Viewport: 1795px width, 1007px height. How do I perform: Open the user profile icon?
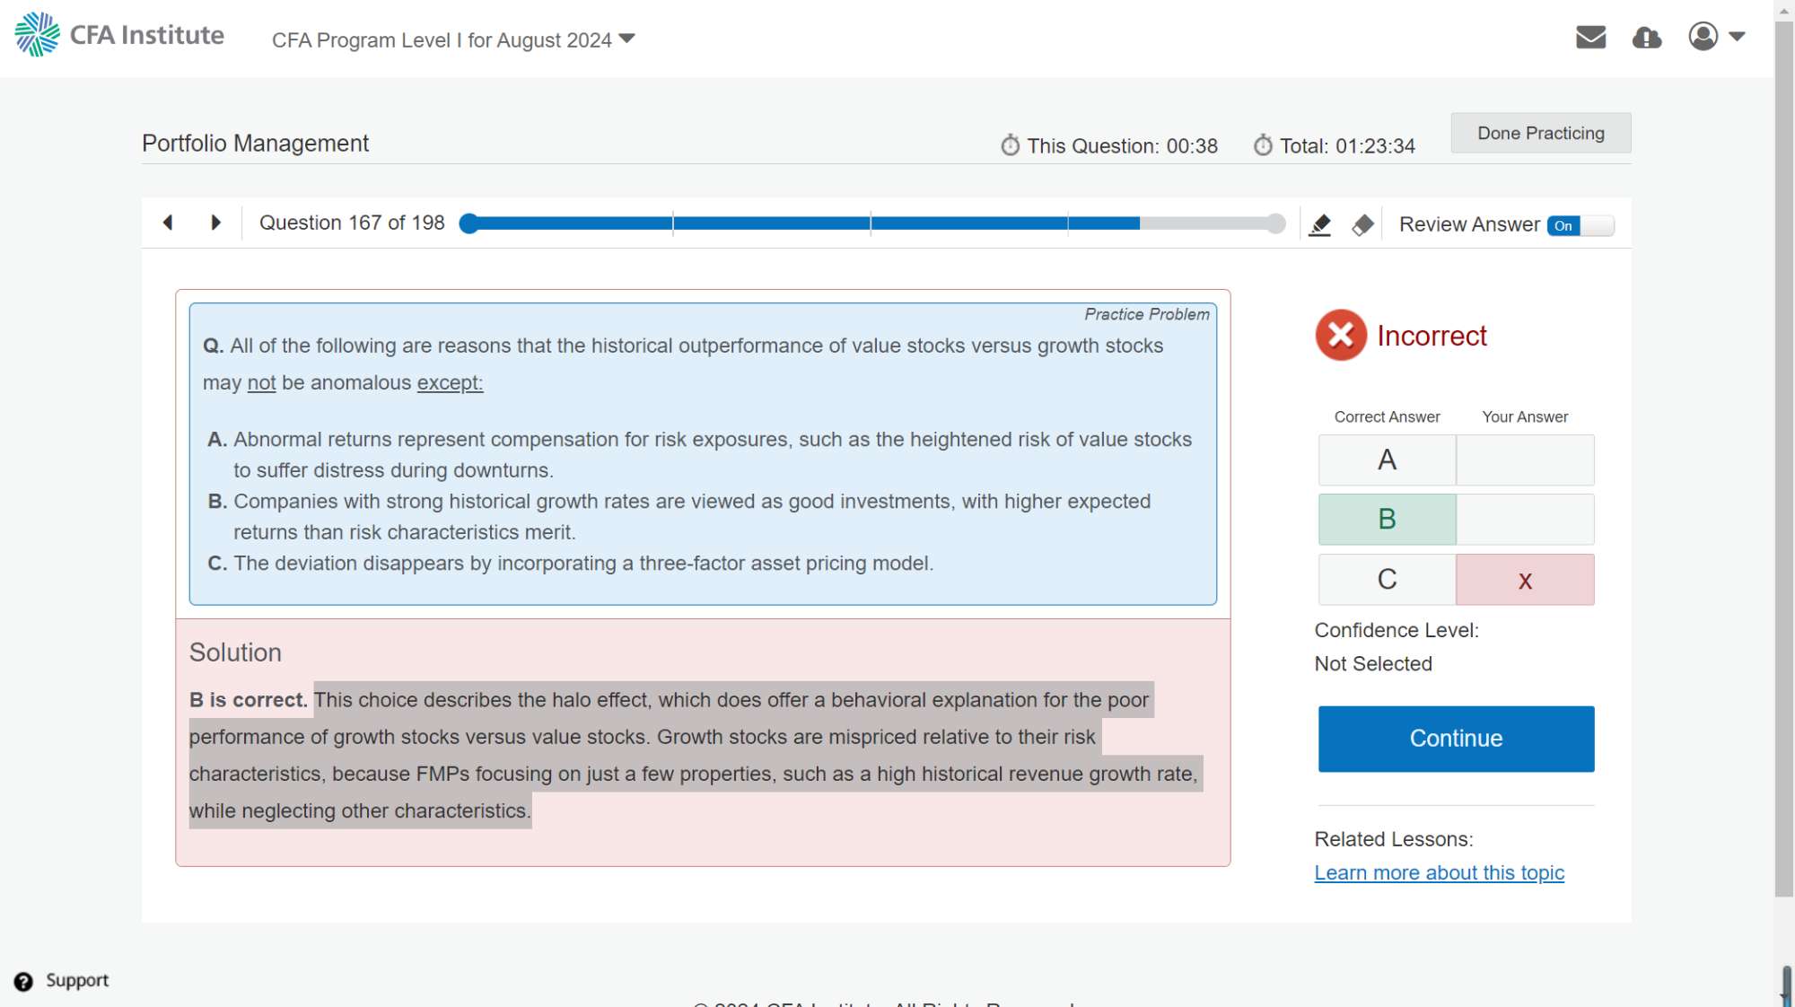pyautogui.click(x=1703, y=37)
